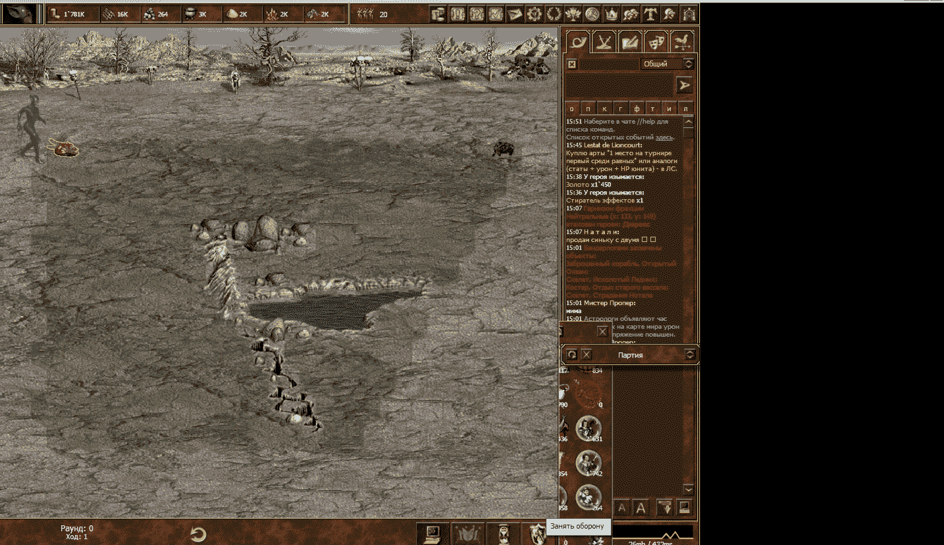Image resolution: width=944 pixels, height=545 pixels.
Task: Switch to the theater masks tab
Action: point(656,42)
